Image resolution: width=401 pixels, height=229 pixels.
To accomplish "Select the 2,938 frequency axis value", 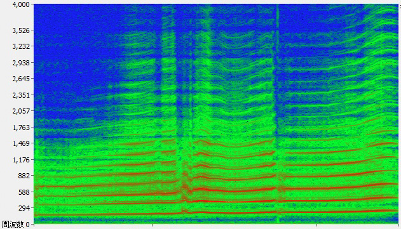I will click(21, 63).
